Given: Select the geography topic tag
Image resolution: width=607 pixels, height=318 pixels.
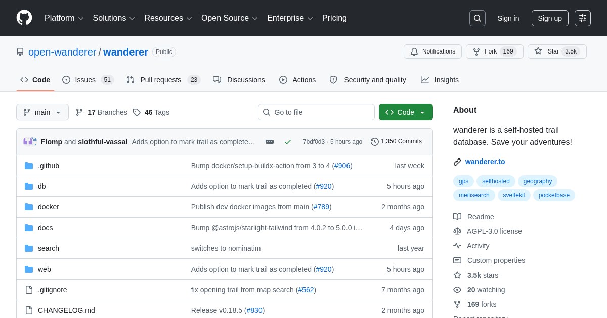Looking at the screenshot, I should [538, 181].
